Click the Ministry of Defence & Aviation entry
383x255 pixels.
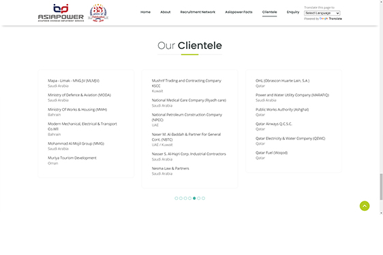pyautogui.click(x=79, y=97)
